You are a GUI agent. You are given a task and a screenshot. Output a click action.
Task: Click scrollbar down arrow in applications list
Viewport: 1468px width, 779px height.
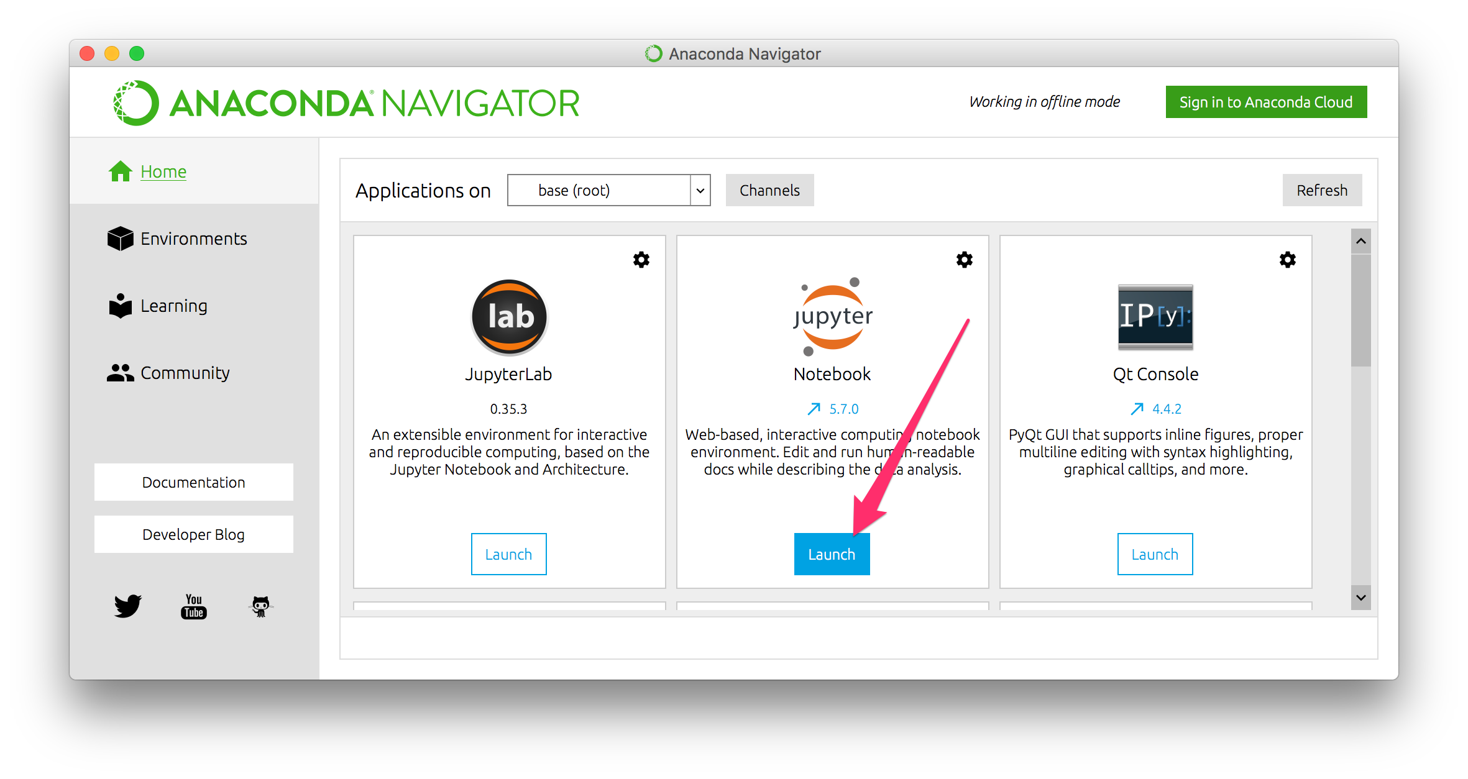click(1360, 598)
